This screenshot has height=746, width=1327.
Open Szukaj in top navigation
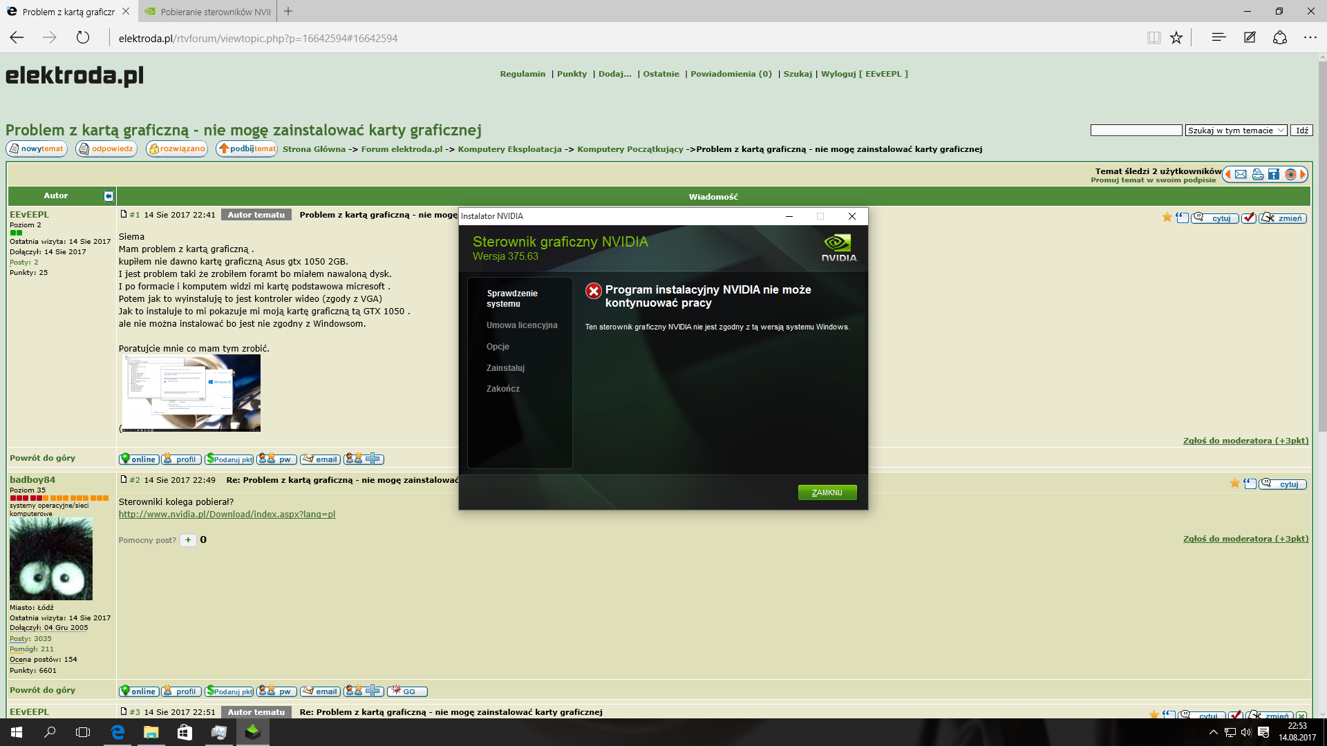pyautogui.click(x=797, y=74)
